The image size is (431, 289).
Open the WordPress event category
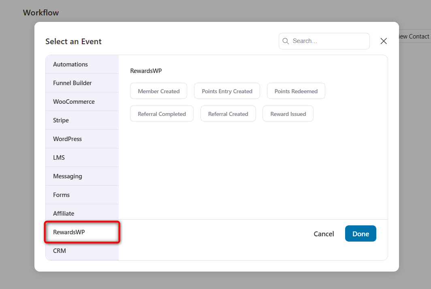coord(67,139)
